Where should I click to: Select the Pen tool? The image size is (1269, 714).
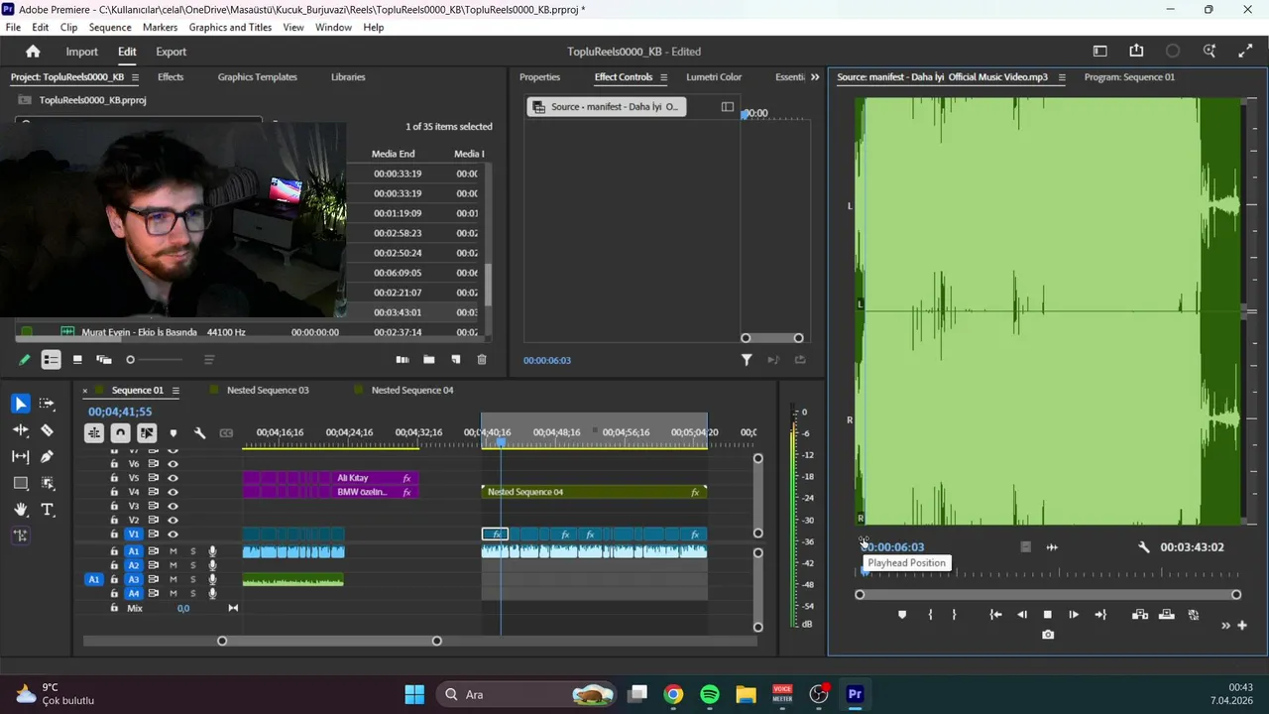47,456
